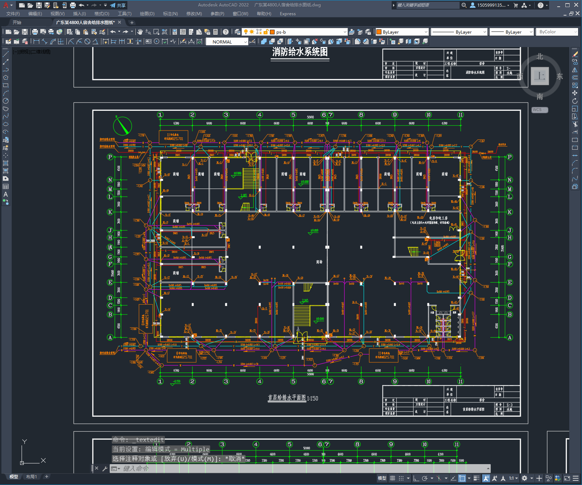Toggle isometric drafting in status bar
This screenshot has height=485, width=582.
[439, 478]
